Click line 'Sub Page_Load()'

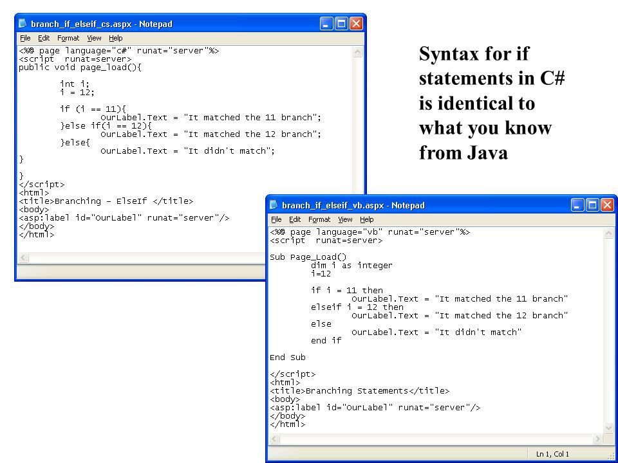(x=308, y=257)
